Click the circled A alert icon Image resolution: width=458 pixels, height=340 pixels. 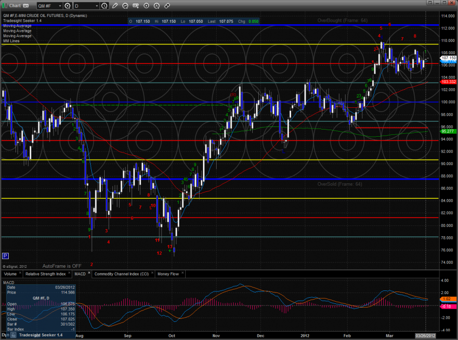click(156, 6)
